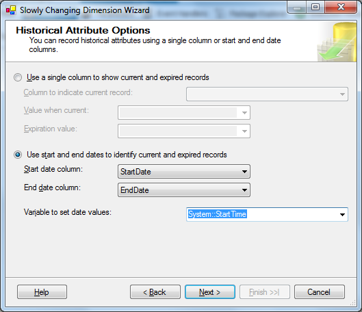The image size is (362, 312).
Task: Select single column radio option
Action: (18, 77)
